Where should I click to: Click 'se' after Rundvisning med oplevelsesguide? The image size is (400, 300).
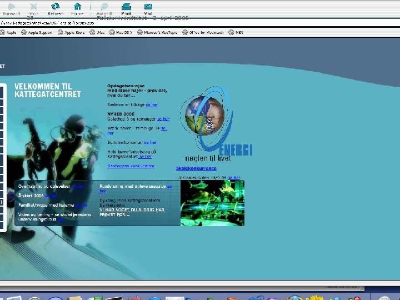(x=169, y=187)
